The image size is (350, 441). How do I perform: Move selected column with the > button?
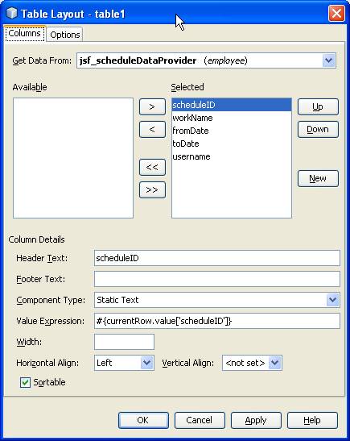[152, 107]
